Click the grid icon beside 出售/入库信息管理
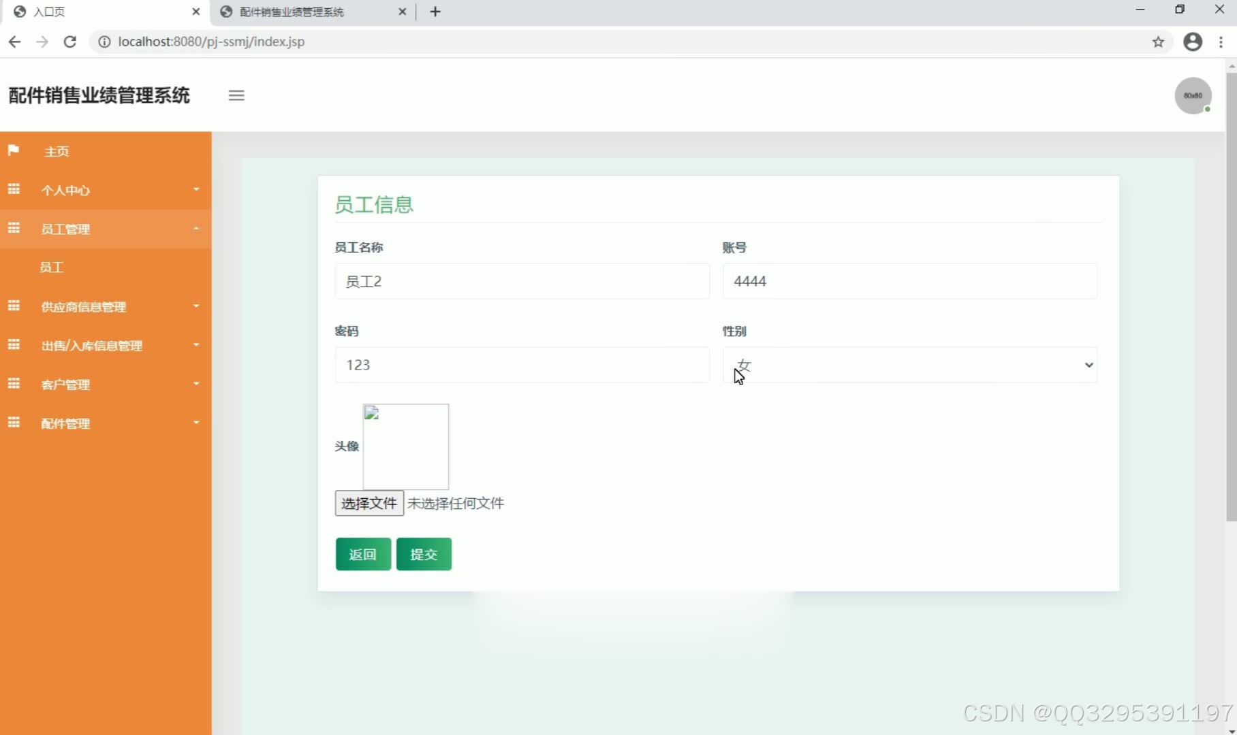The width and height of the screenshot is (1237, 735). pyautogui.click(x=14, y=344)
